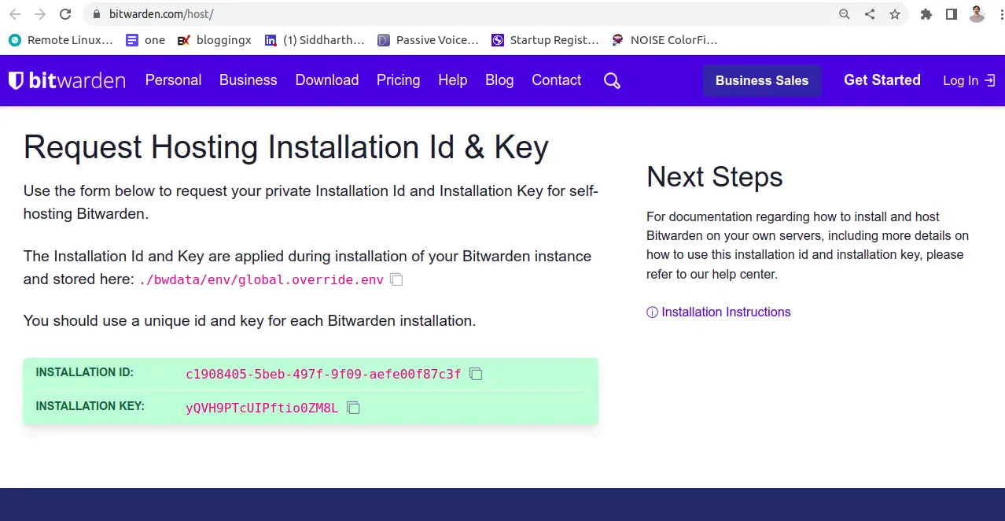
Task: Copy the Installation Key value
Action: coord(354,408)
